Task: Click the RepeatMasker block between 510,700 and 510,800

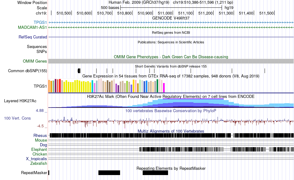Action: tap(109, 173)
